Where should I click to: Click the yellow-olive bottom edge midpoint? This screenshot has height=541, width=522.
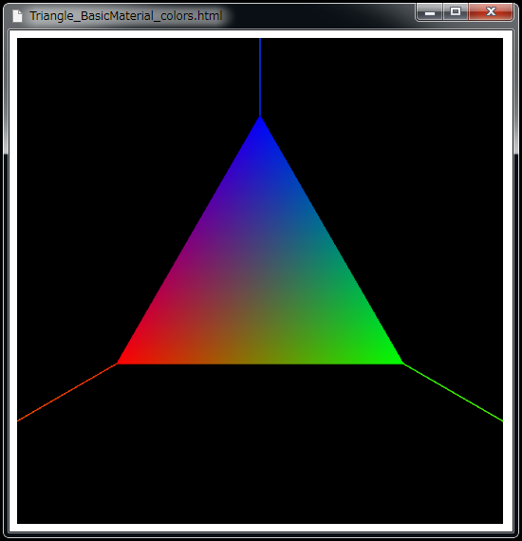[x=260, y=363]
